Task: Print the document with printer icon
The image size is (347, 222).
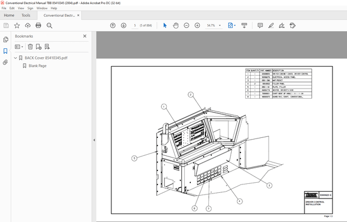Action: (38, 25)
